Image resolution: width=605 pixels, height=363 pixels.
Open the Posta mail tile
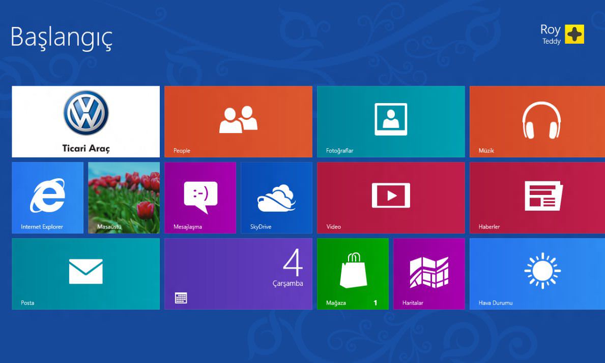point(85,274)
